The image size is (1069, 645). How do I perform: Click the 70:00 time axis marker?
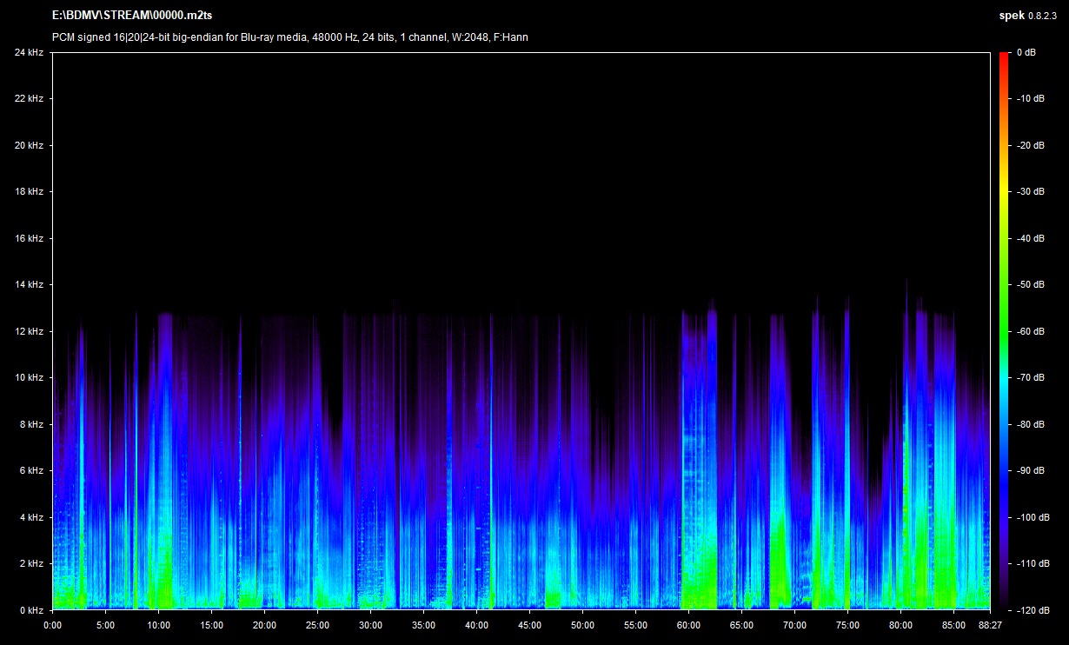794,624
